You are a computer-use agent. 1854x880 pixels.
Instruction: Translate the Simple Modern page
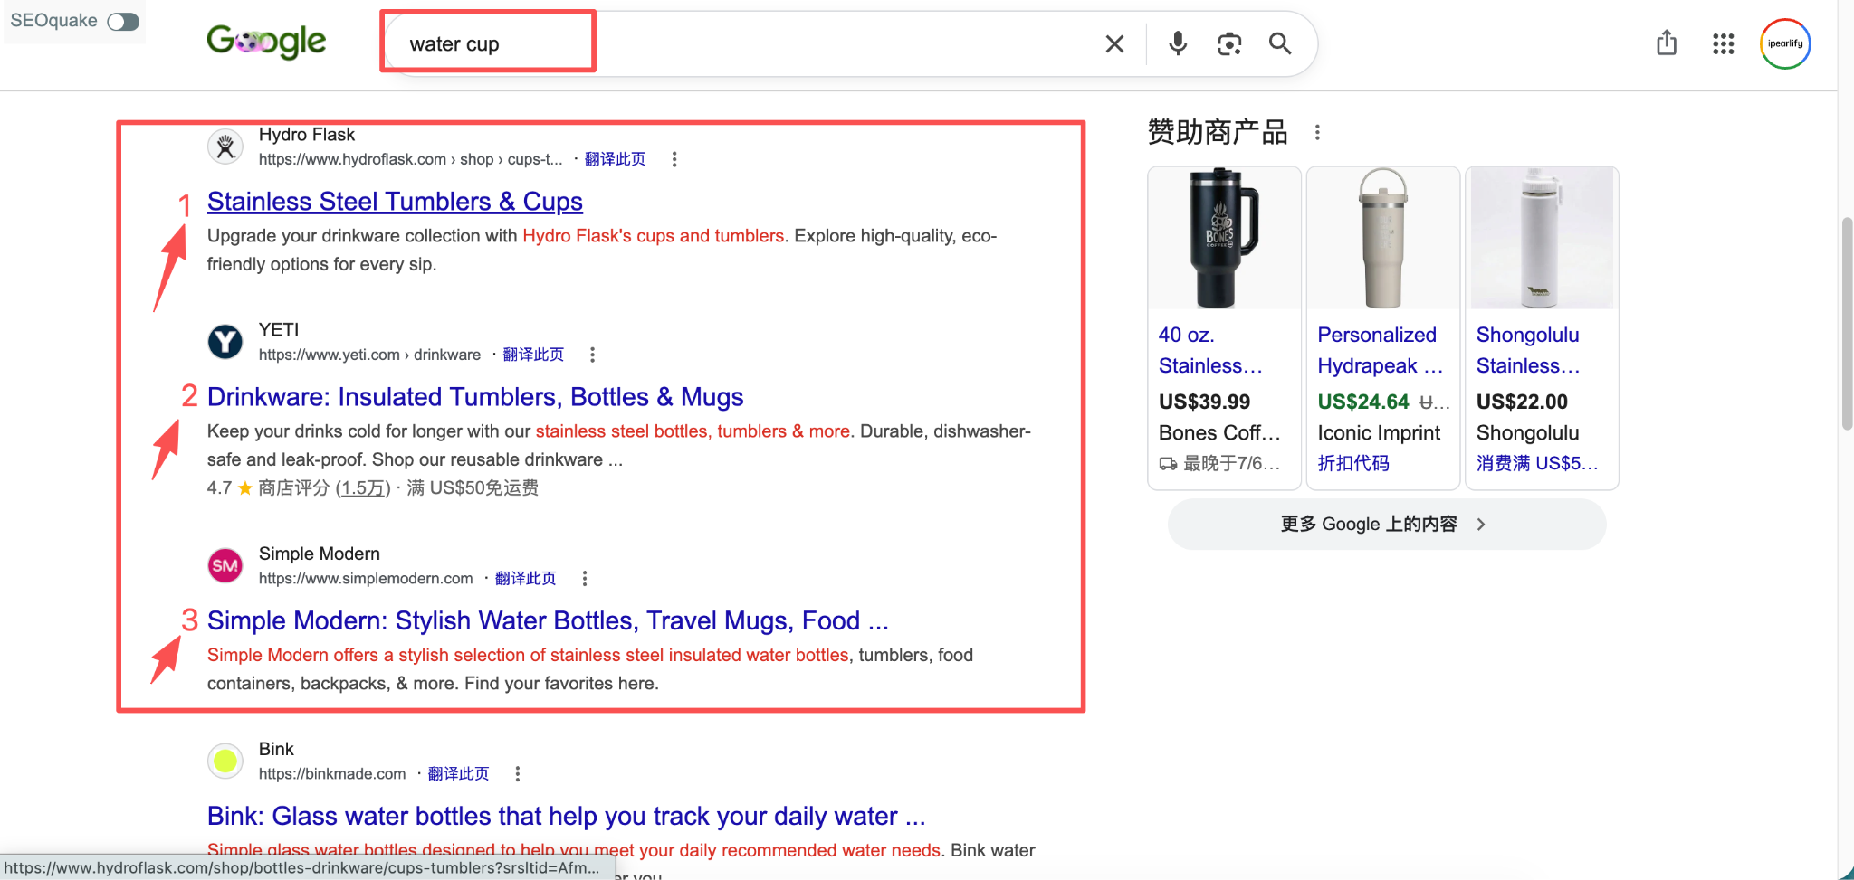(x=525, y=578)
